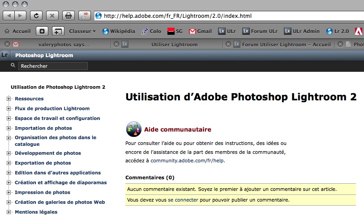The image size is (364, 223).
Task: Print the page using the printer icon
Action: 68,16
